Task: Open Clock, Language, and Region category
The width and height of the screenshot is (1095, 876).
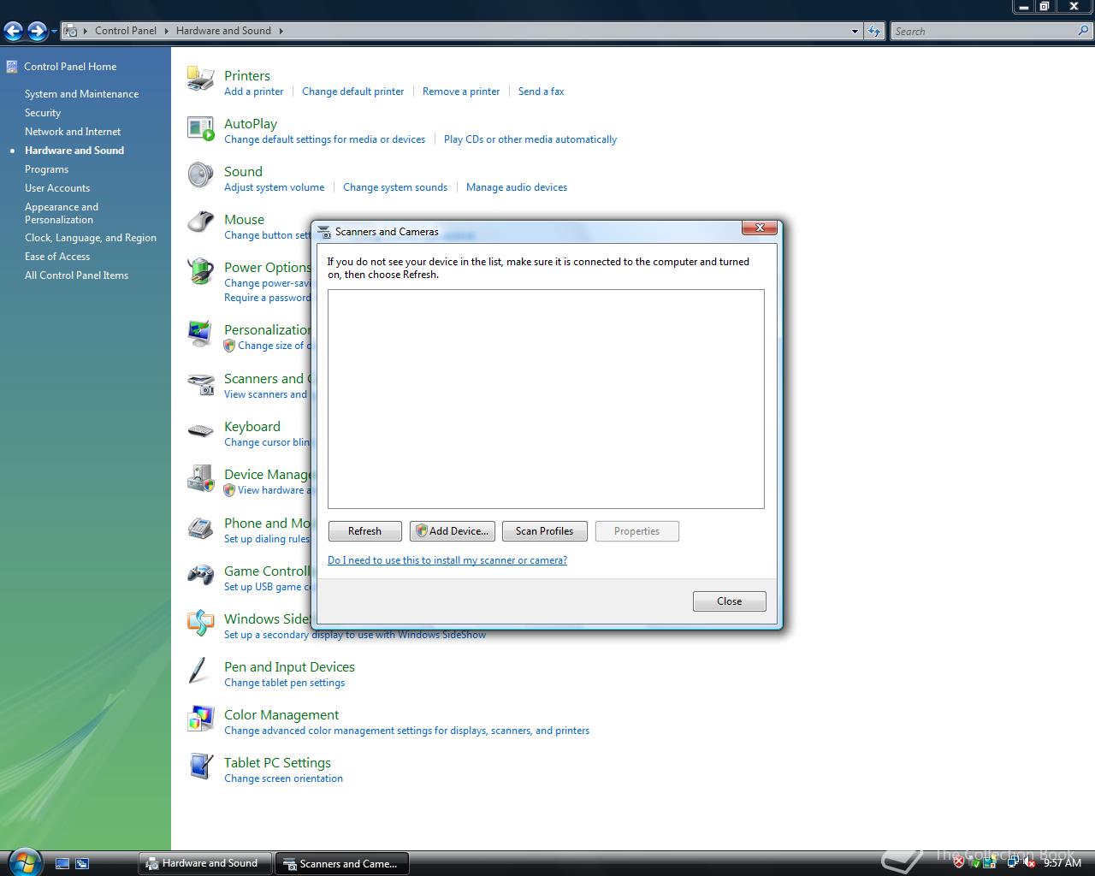Action: [91, 238]
